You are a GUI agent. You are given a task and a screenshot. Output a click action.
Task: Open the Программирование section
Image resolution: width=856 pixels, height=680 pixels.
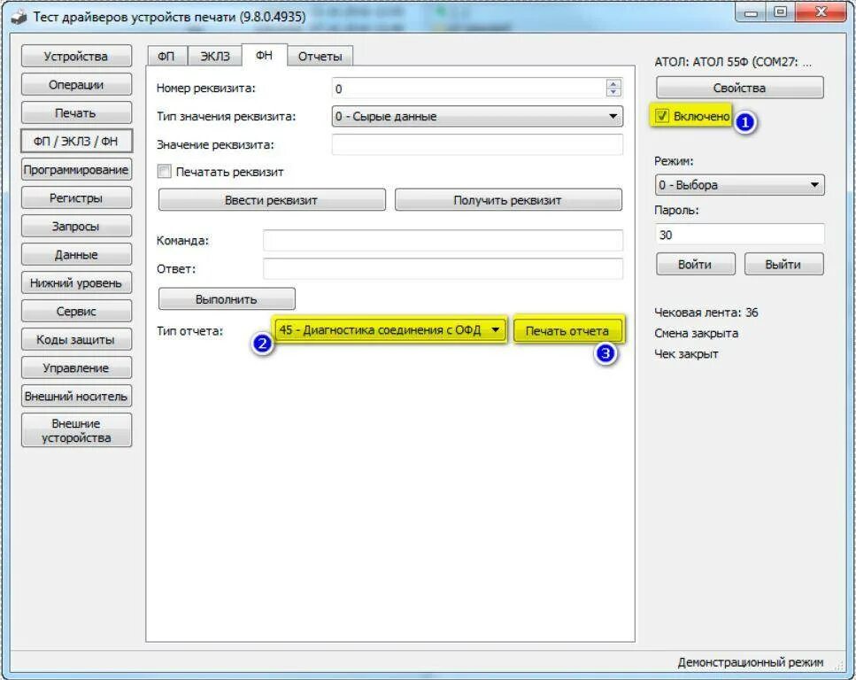pyautogui.click(x=76, y=170)
